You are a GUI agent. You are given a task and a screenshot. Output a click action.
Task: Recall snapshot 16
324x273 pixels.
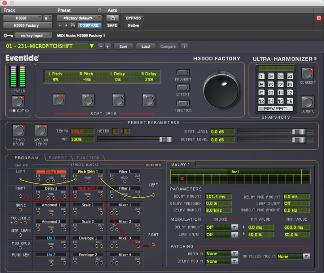point(290,101)
